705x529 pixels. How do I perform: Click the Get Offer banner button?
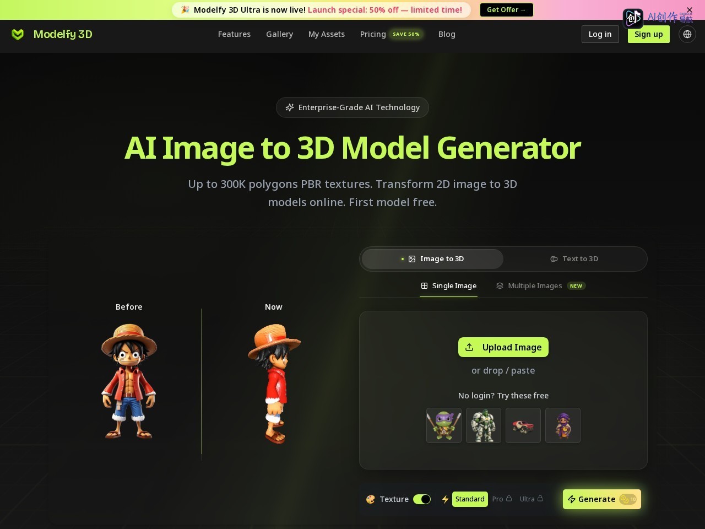point(506,10)
